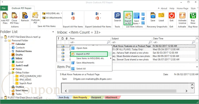Open MSG/EML etc. dropdown arrow
This screenshot has width=199, height=104.
(x=62, y=13)
